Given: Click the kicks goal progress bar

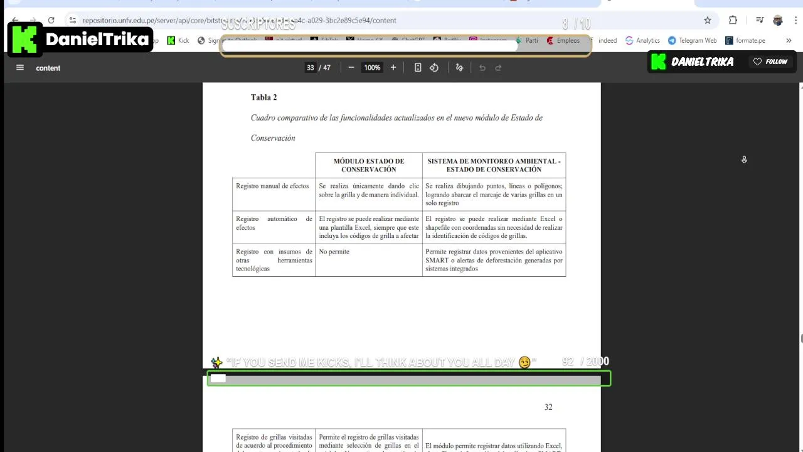Looking at the screenshot, I should [x=409, y=379].
